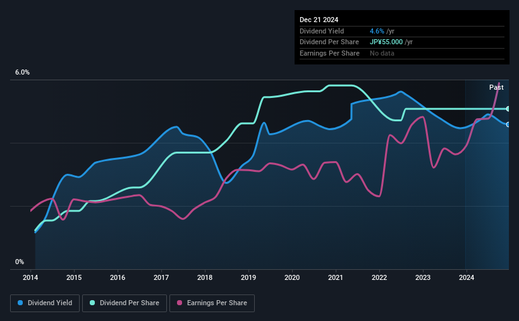
Task: Click the 'Dec 21 2024' tooltip date
Action: pyautogui.click(x=319, y=20)
